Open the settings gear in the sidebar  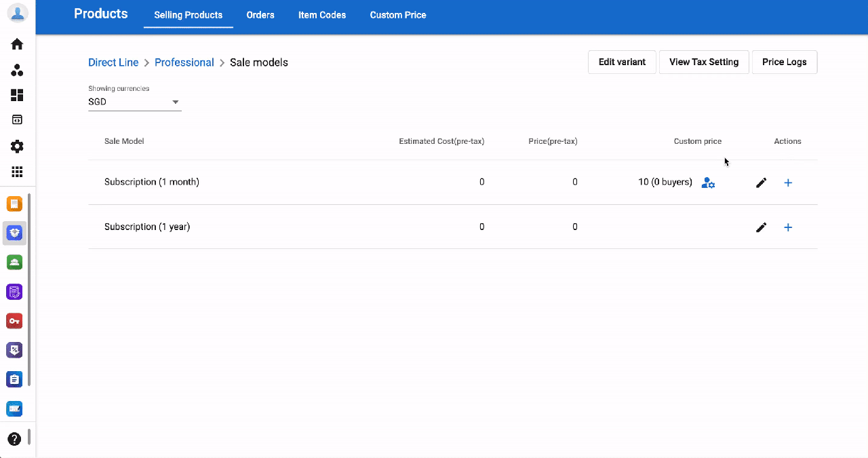point(17,147)
